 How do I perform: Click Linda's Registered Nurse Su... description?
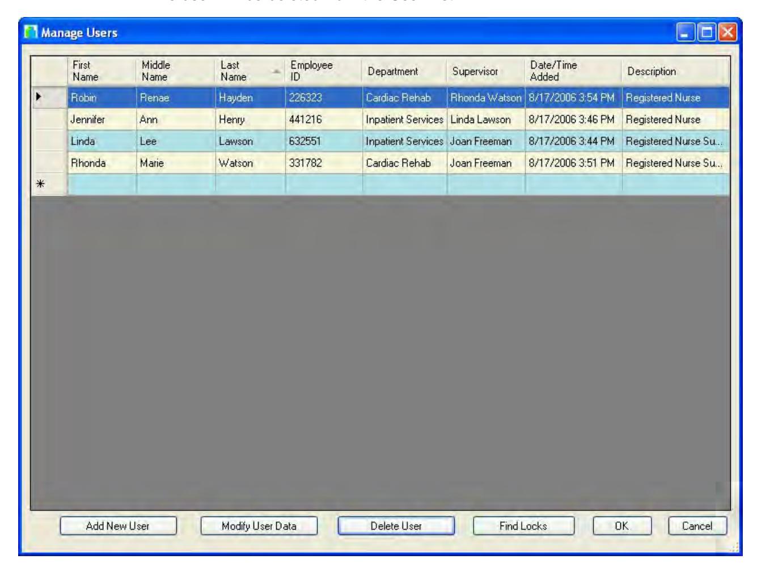point(676,141)
